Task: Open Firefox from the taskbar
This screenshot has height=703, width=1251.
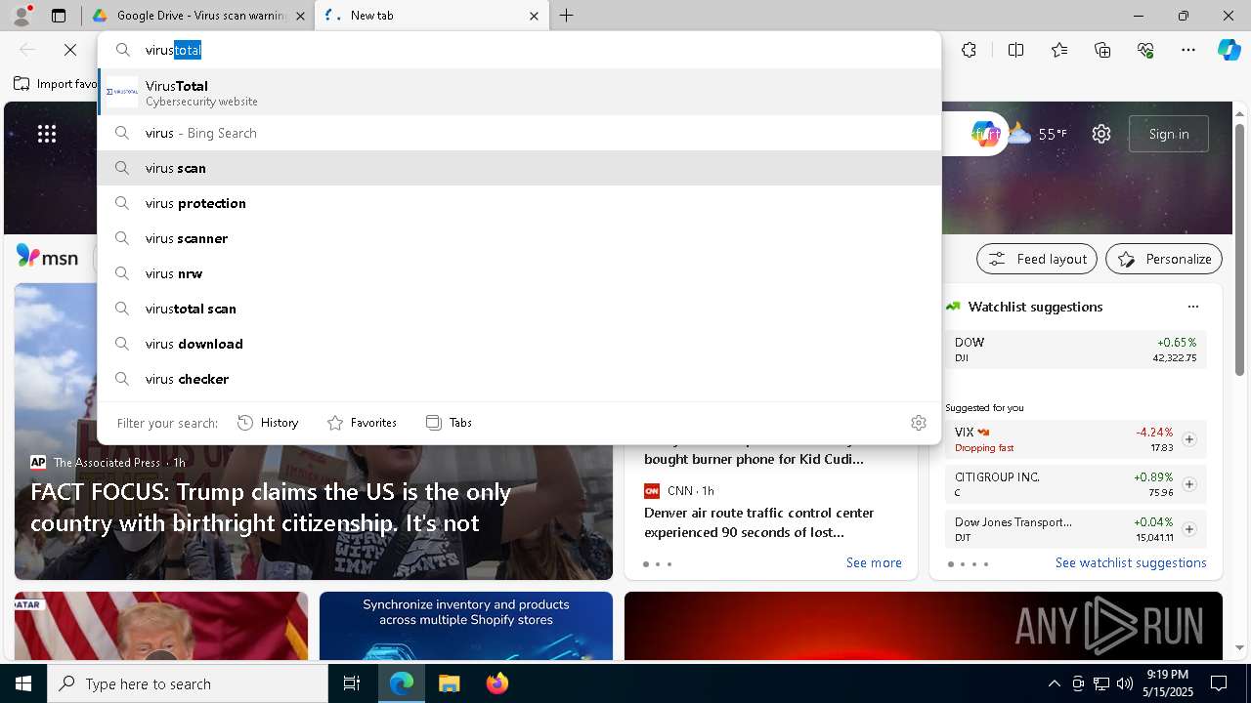Action: (x=496, y=683)
